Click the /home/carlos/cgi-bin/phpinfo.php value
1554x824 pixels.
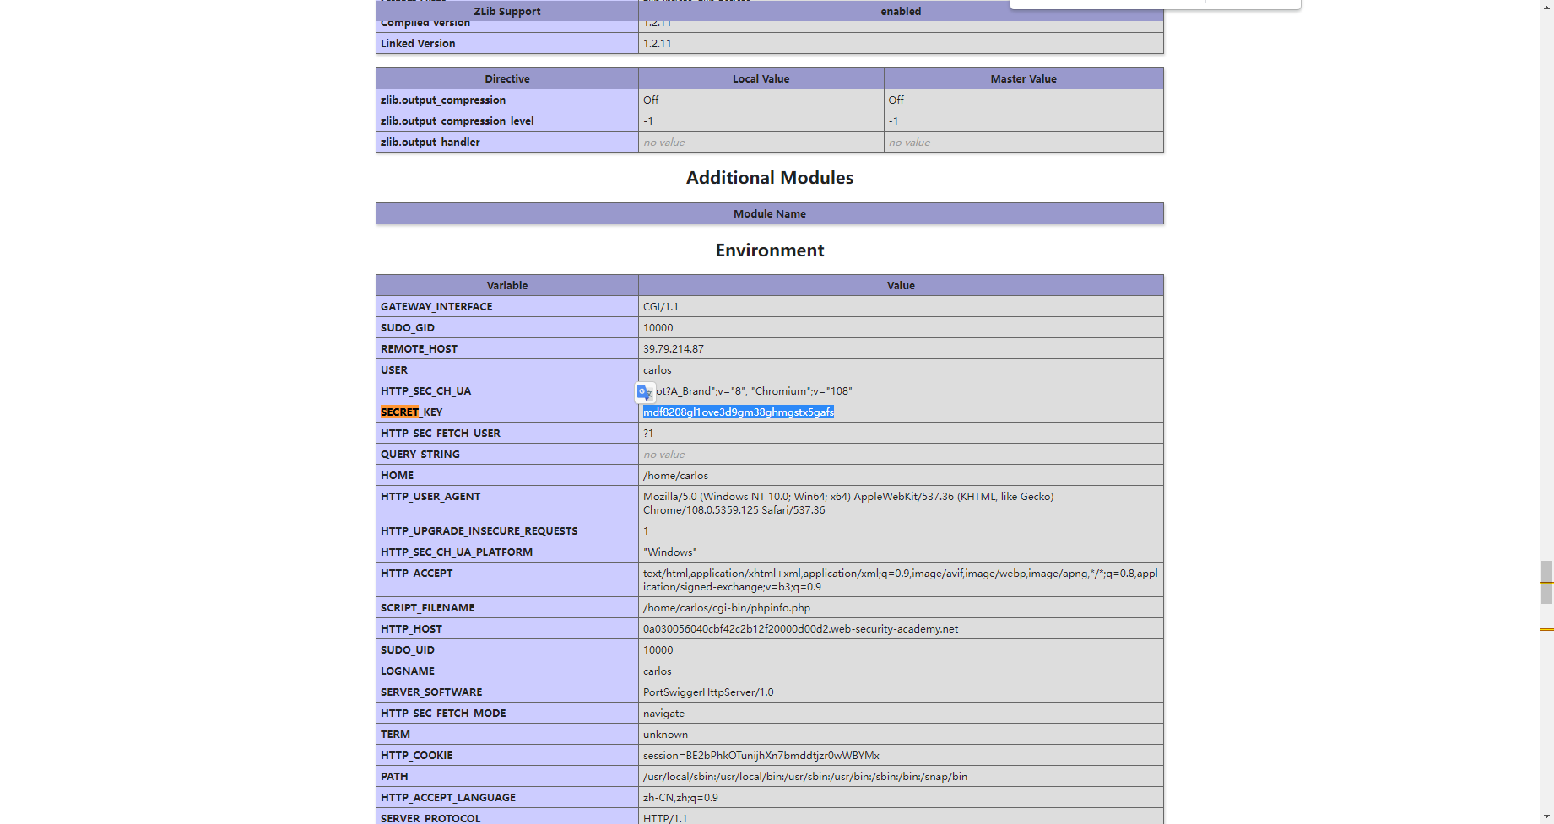point(727,608)
